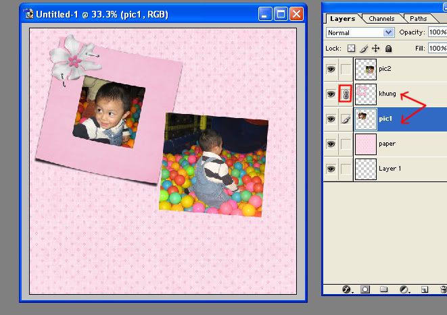The width and height of the screenshot is (447, 315).
Task: Create new fill or adjustment layer
Action: [404, 289]
